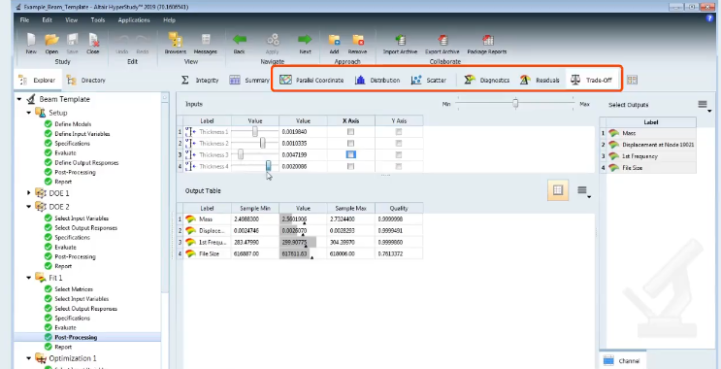721x369 pixels.
Task: Switch to the Directory tab
Action: click(86, 80)
